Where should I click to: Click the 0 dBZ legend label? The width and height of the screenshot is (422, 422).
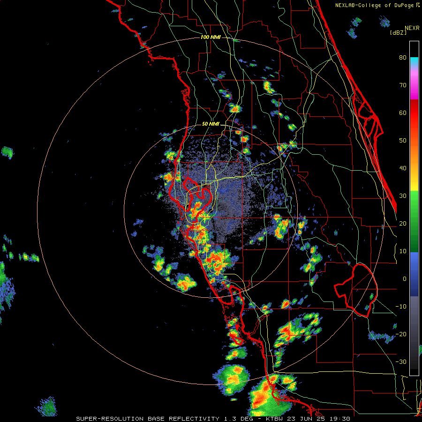click(405, 279)
